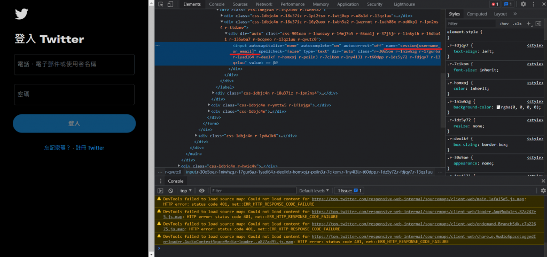Show the console sidebar icon
Viewport: 547px width, 257px height.
pyautogui.click(x=160, y=191)
